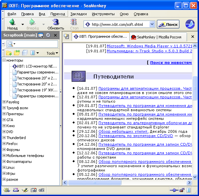
Task: Open Microsoft: Windows Media Player v.11 link
Action: [149, 46]
